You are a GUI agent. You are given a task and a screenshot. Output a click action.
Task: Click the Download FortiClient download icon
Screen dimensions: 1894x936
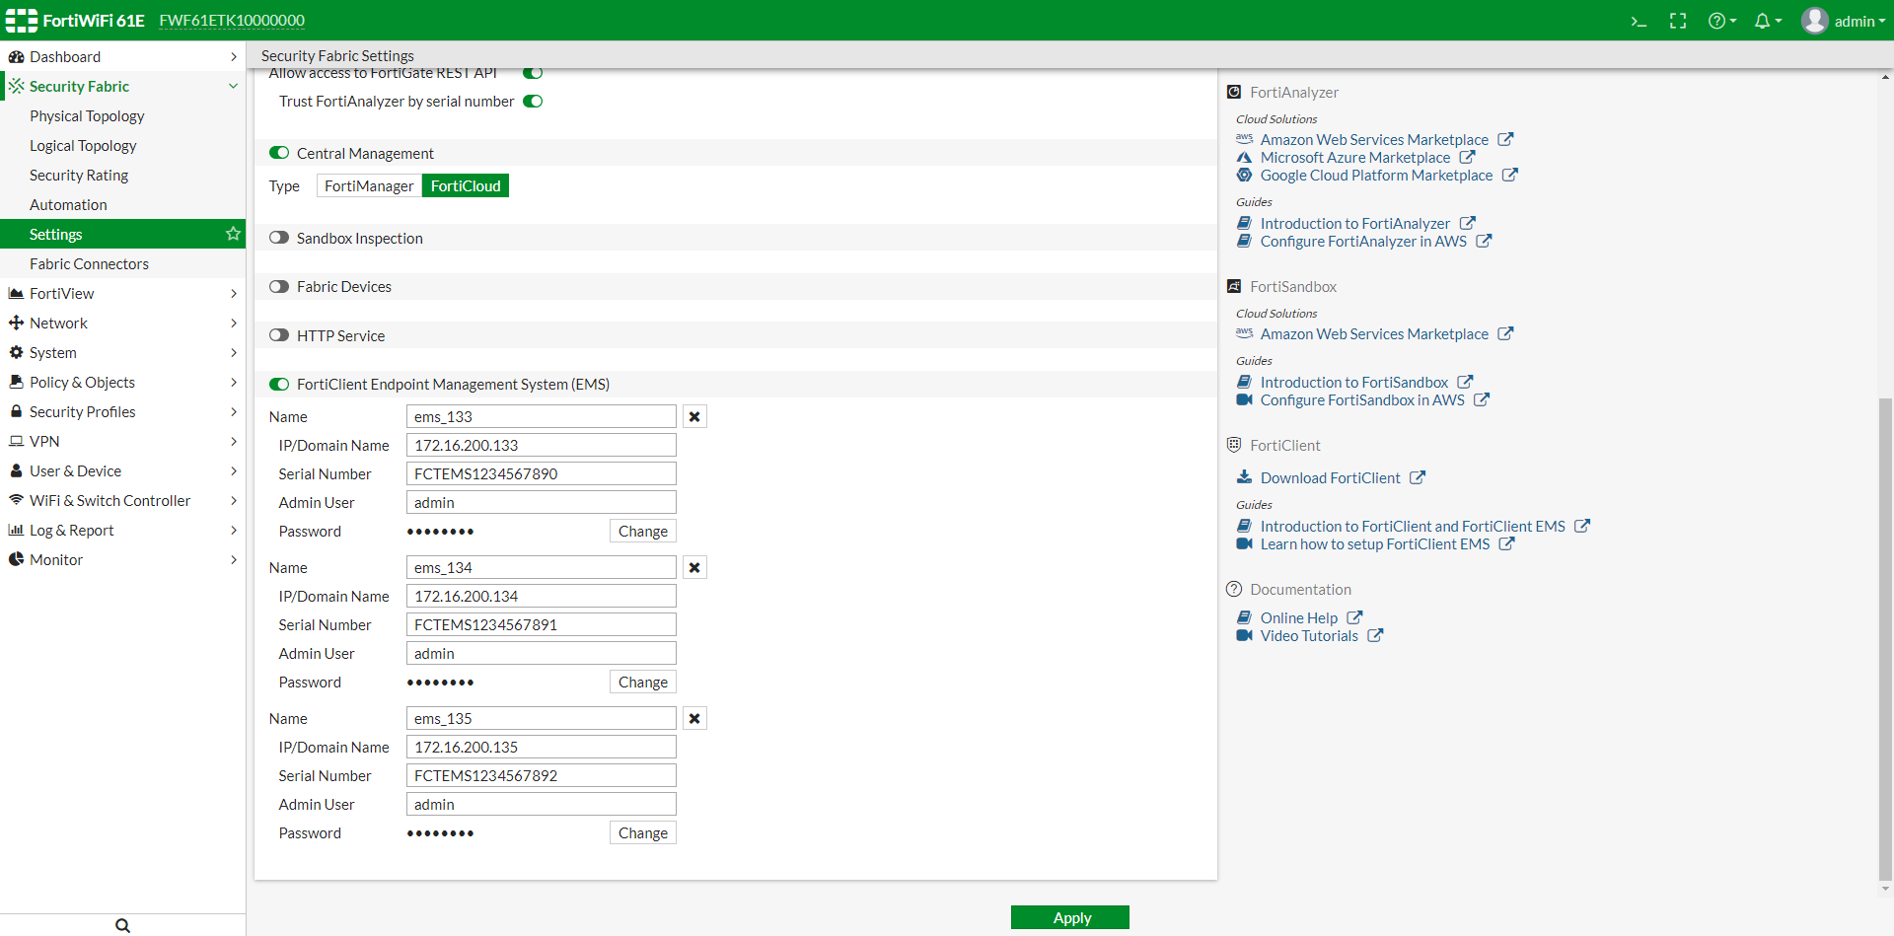point(1244,477)
